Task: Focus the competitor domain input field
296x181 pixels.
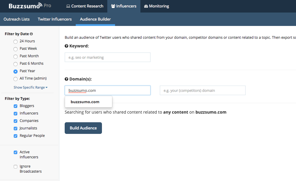Action: [x=202, y=90]
